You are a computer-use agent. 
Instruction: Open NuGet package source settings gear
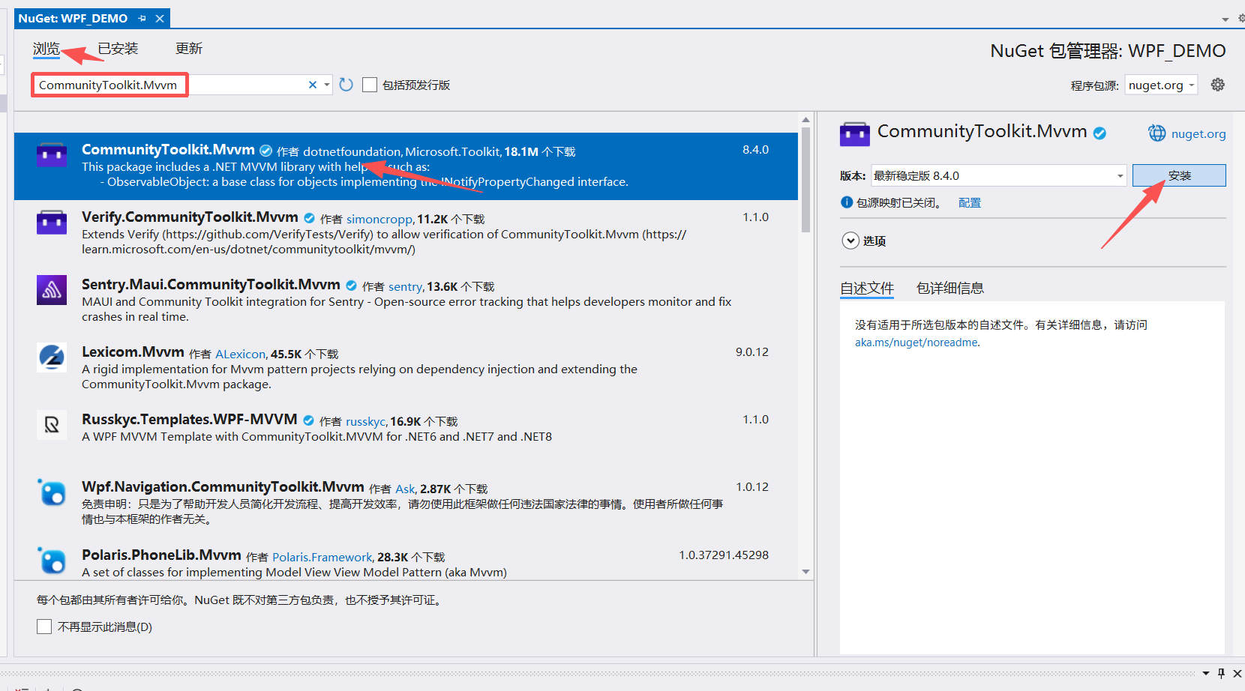[x=1218, y=85]
